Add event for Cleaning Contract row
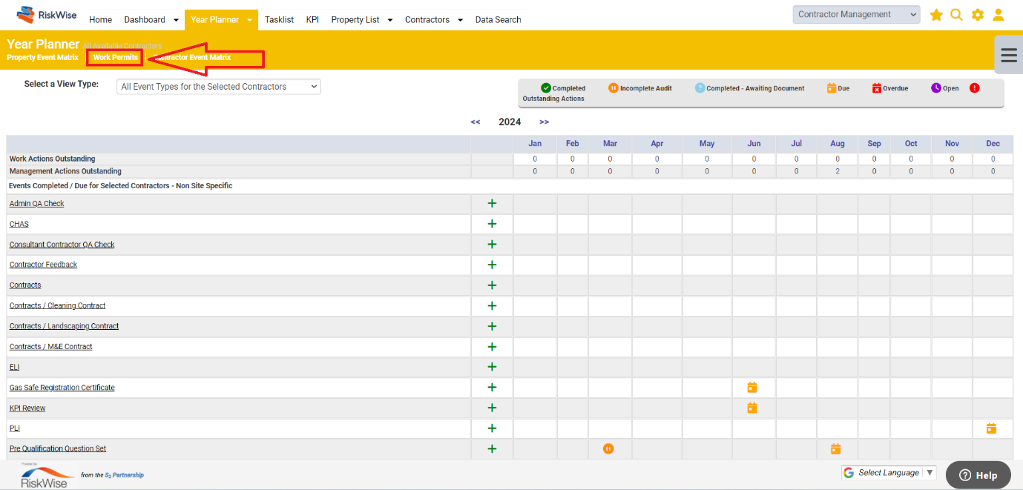The image size is (1023, 490). [492, 305]
